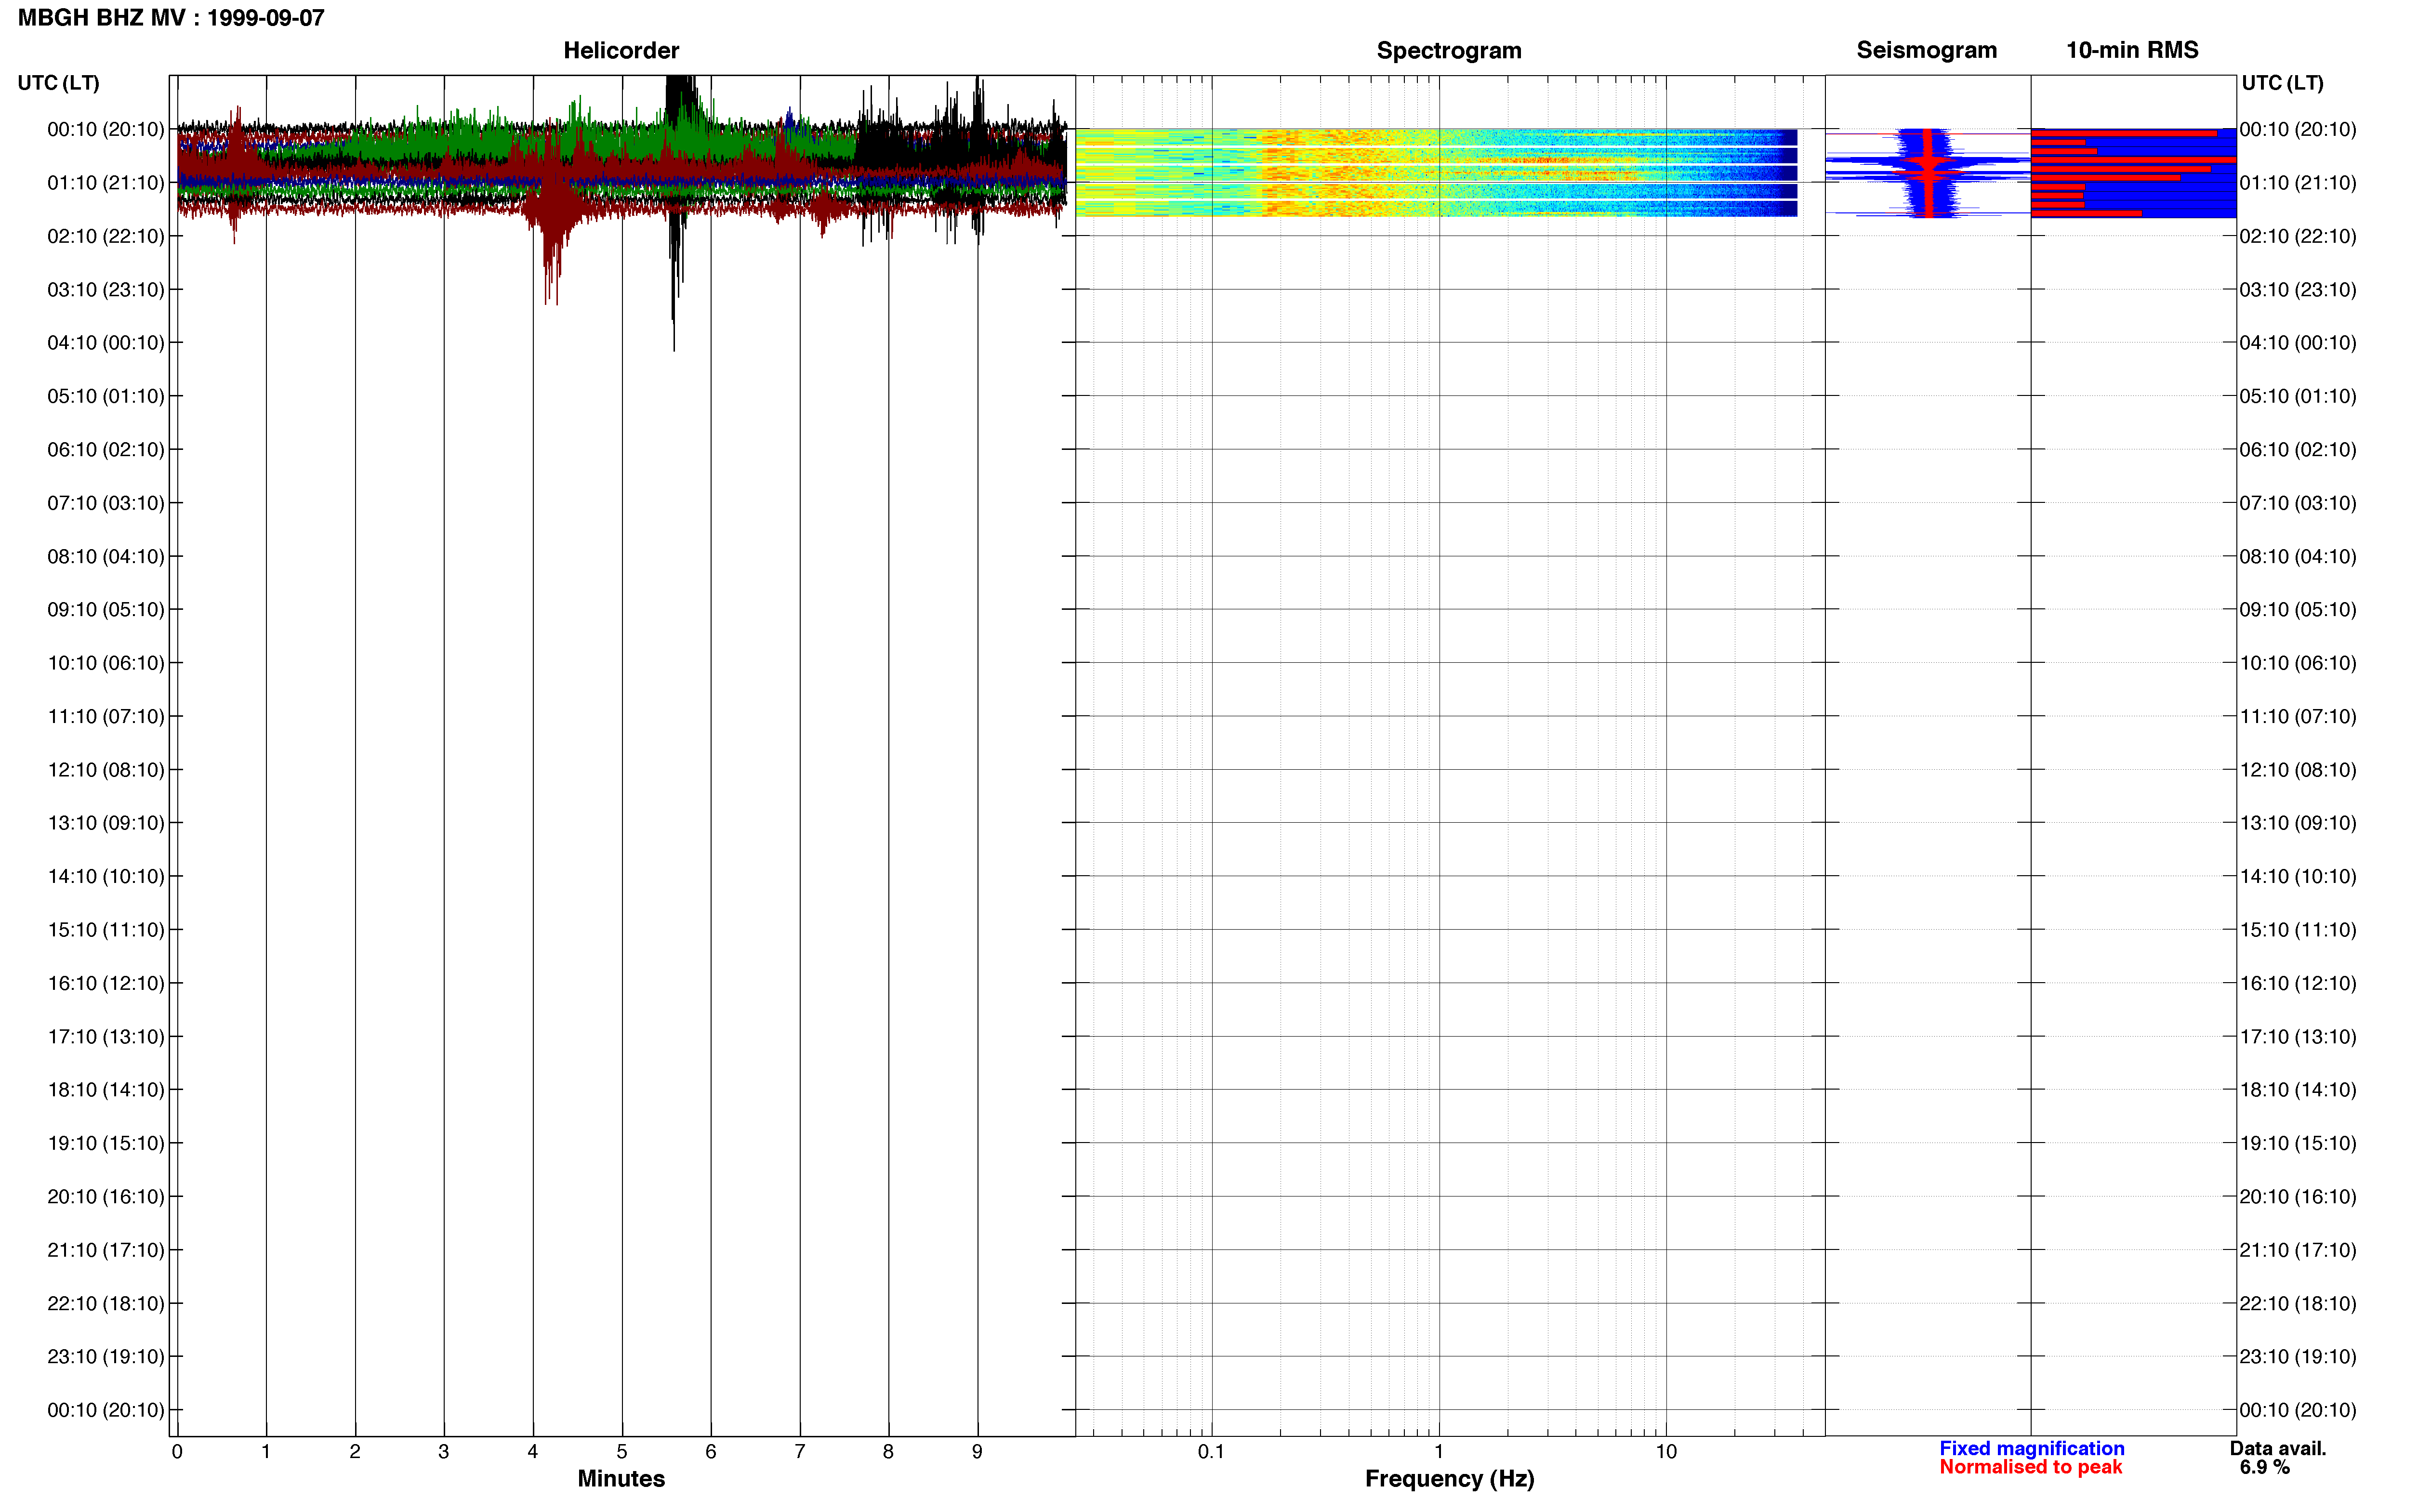Click the 'Data avail.' label

point(2278,1448)
